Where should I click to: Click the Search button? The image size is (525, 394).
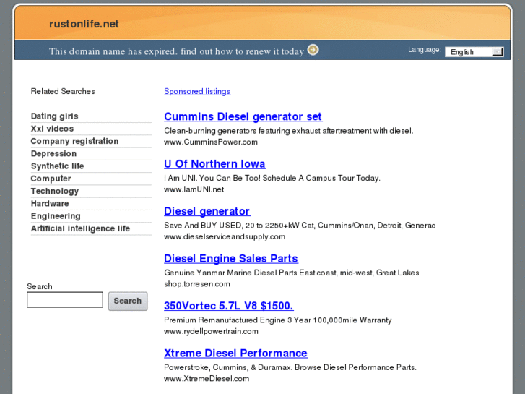pyautogui.click(x=128, y=301)
